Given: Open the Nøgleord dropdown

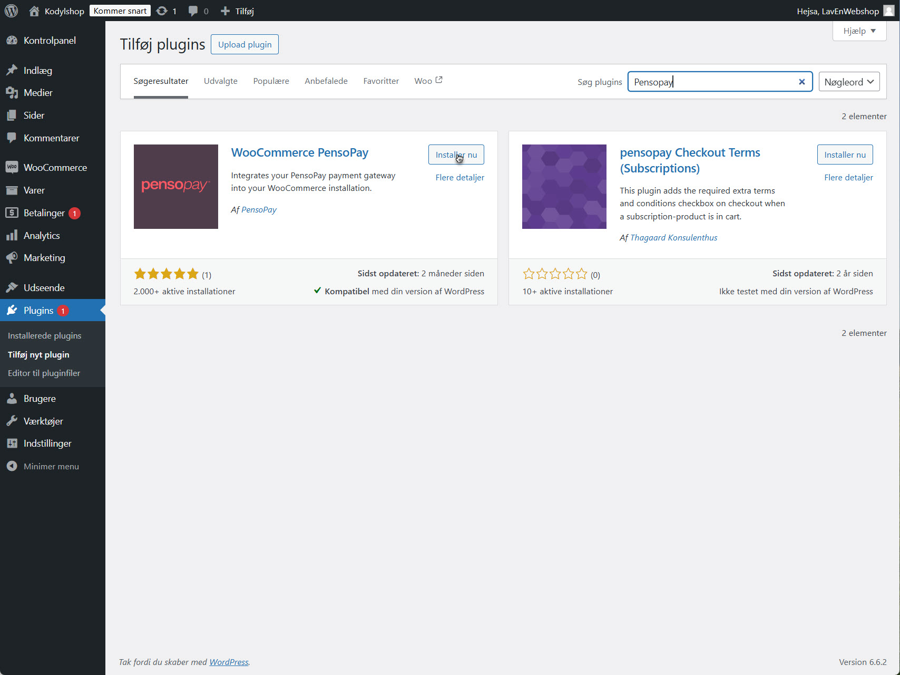Looking at the screenshot, I should [849, 82].
